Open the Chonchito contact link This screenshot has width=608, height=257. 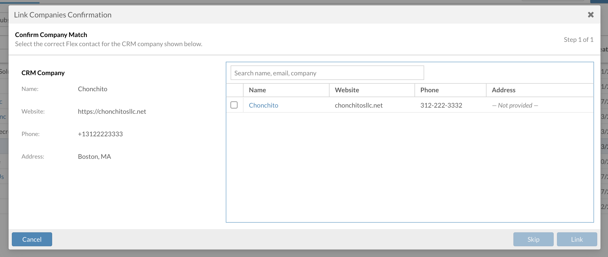point(263,105)
